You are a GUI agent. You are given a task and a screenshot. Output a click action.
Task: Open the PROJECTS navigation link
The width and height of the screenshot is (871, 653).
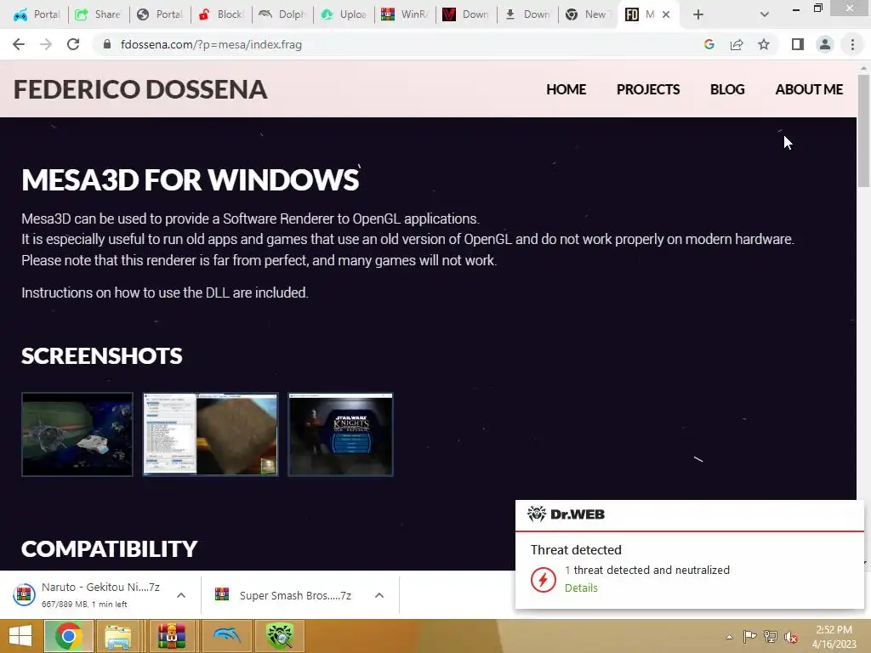(x=647, y=89)
